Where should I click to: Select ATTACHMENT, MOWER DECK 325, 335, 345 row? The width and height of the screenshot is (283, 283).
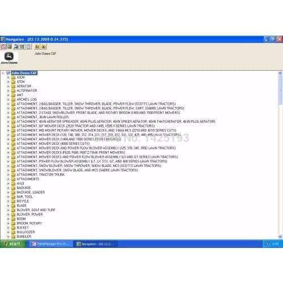[96, 148]
